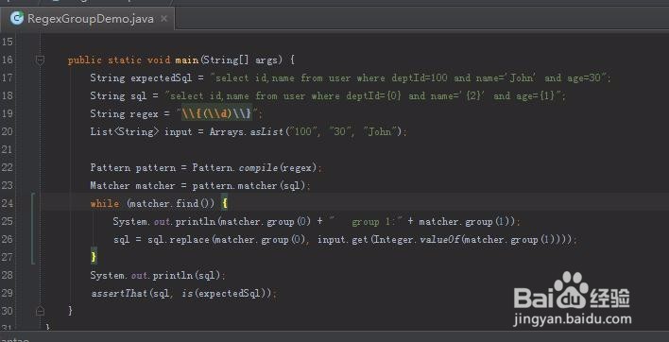Click assertThat on line 29
This screenshot has width=669, height=342.
coord(119,294)
